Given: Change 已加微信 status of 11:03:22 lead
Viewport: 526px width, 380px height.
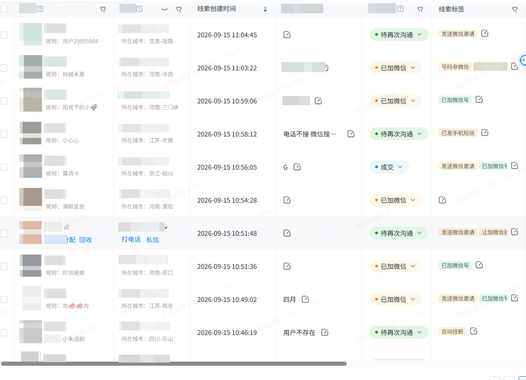Looking at the screenshot, I should tap(396, 68).
